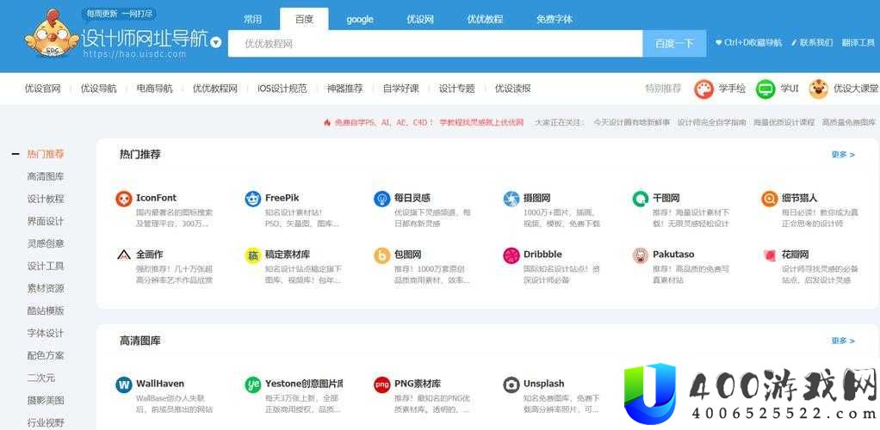Image resolution: width=880 pixels, height=430 pixels.
Task: Click the chicken mascot logo
Action: [52, 34]
